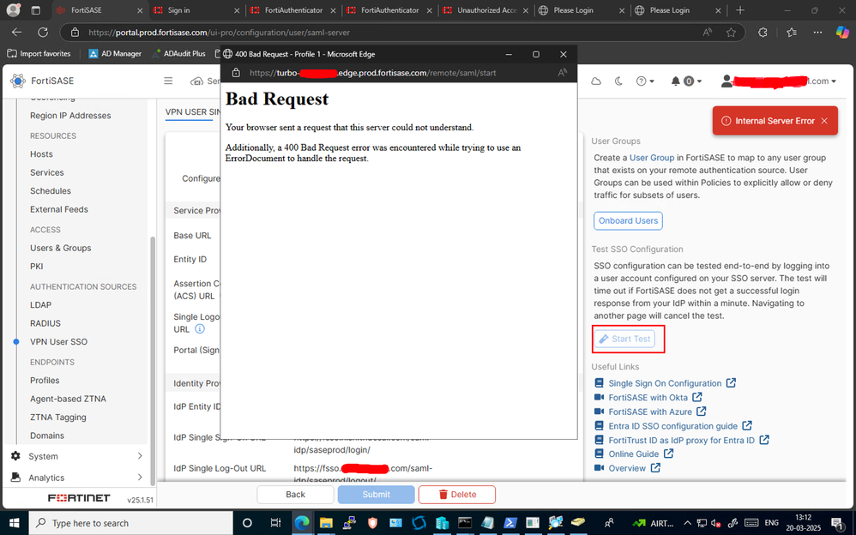Click Import favorites in bookmarks bar
Image resolution: width=856 pixels, height=535 pixels.
point(39,53)
